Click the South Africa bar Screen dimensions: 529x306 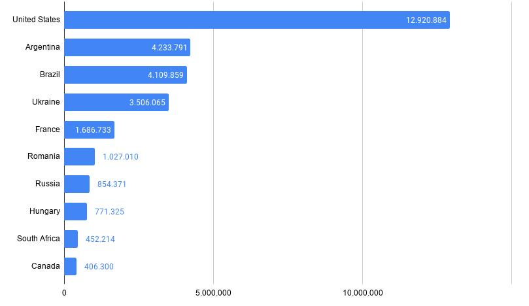click(x=71, y=239)
